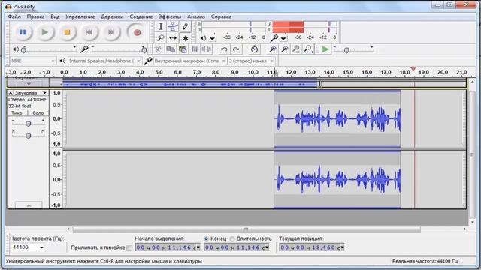
Task: Select the Multi-Tool asterisk icon
Action: point(186,38)
